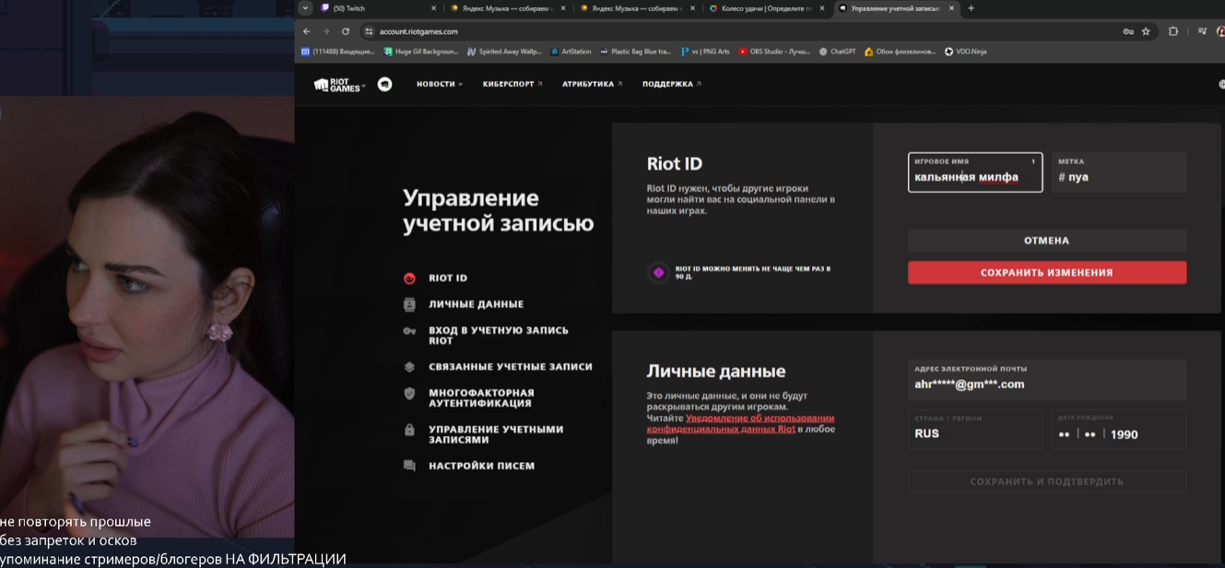Open the saved passwords key icon
This screenshot has height=568, width=1225.
(1128, 31)
